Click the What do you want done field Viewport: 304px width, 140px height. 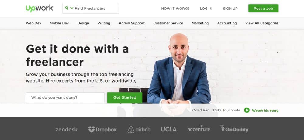click(65, 97)
